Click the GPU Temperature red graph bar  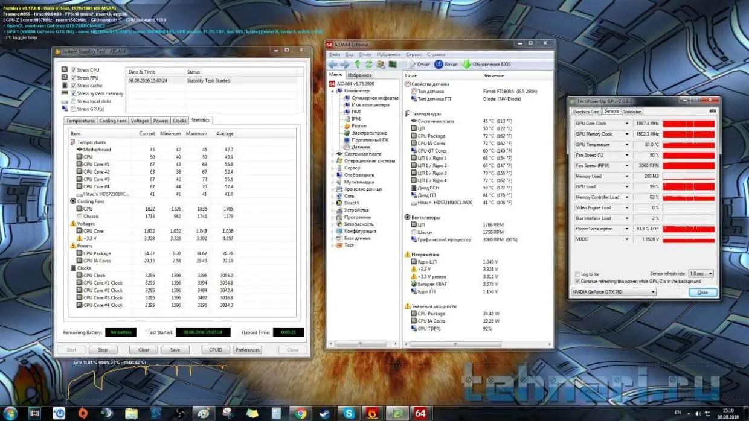pyautogui.click(x=688, y=145)
